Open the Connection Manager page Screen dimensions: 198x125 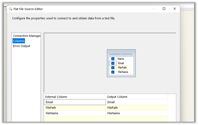pyautogui.click(x=27, y=36)
